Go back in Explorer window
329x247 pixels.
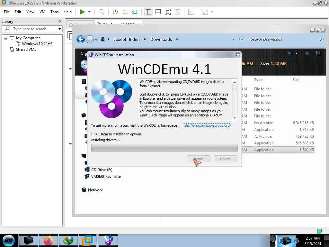(x=81, y=39)
